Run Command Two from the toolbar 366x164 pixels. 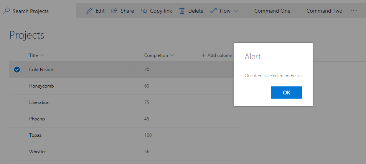click(324, 11)
